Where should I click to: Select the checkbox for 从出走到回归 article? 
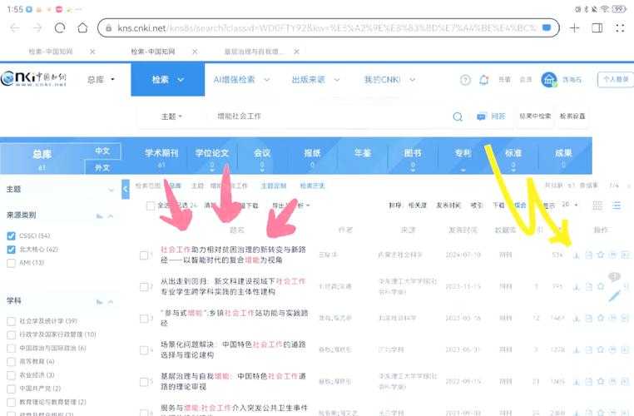pos(144,287)
